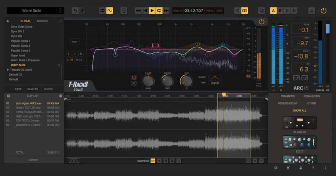Toggle loop playback button
Viewport: 336px width, 176px height.
(159, 11)
